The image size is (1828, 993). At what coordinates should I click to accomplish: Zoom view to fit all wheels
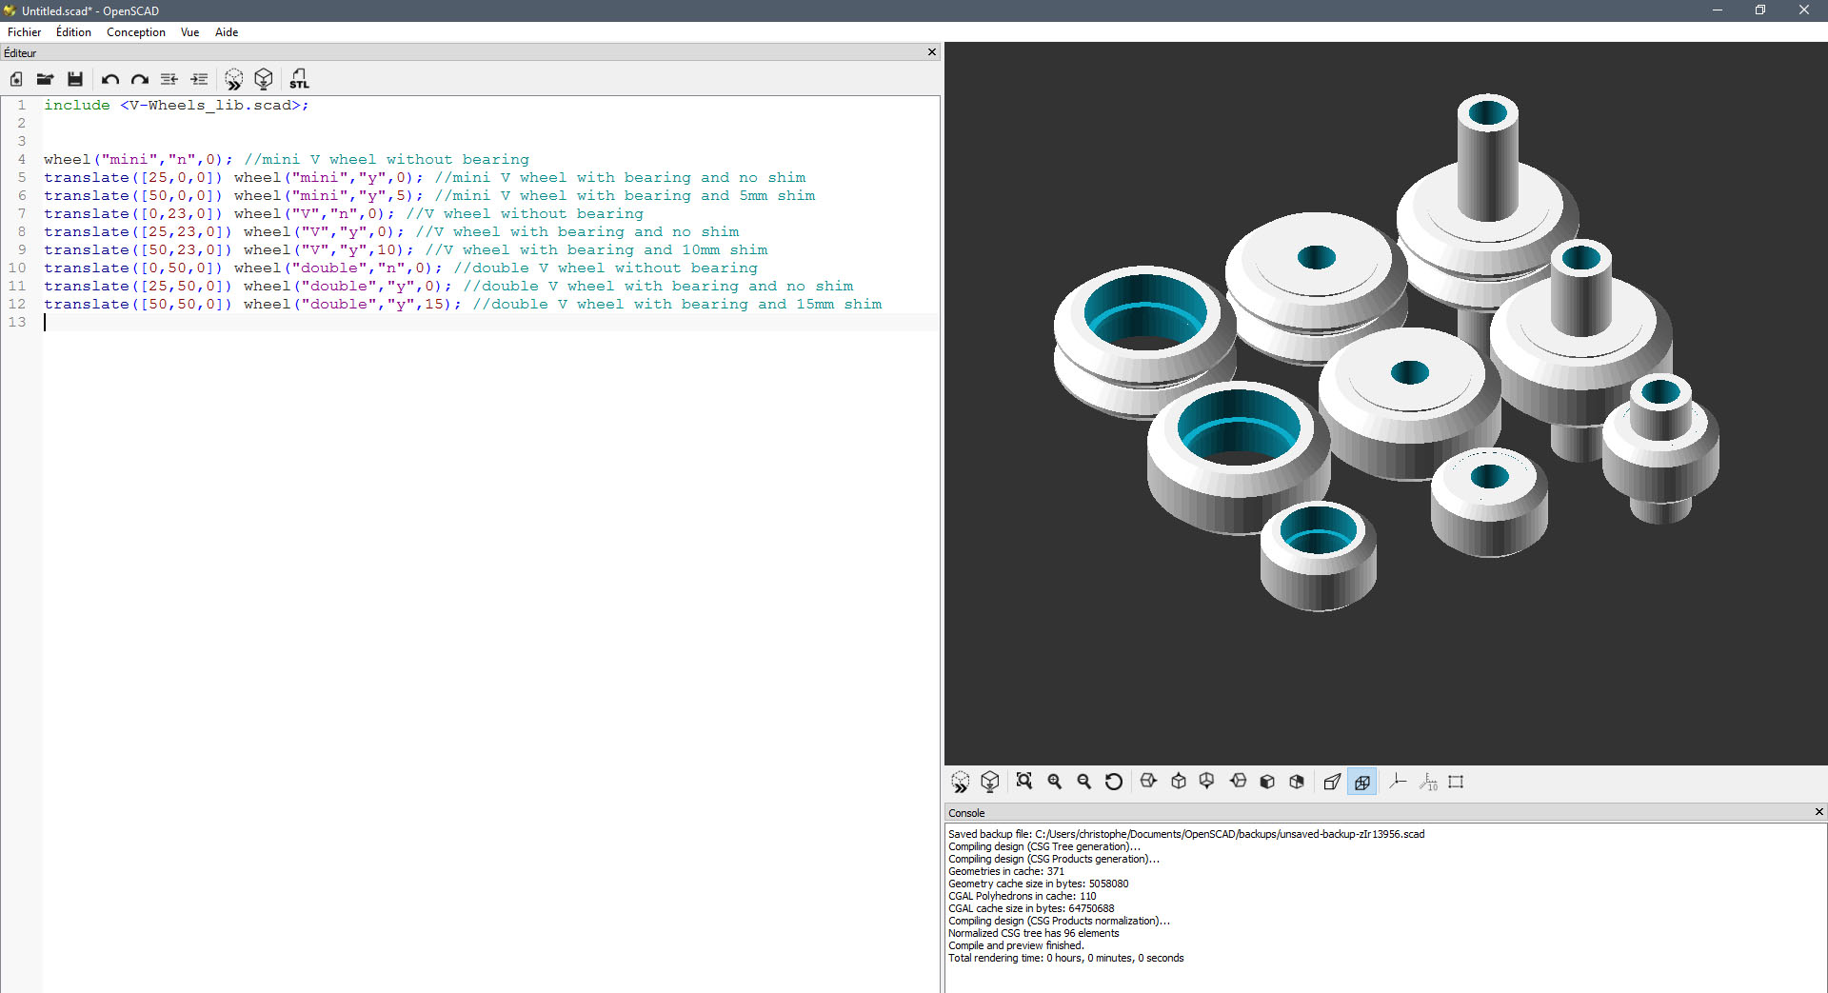click(x=1023, y=782)
